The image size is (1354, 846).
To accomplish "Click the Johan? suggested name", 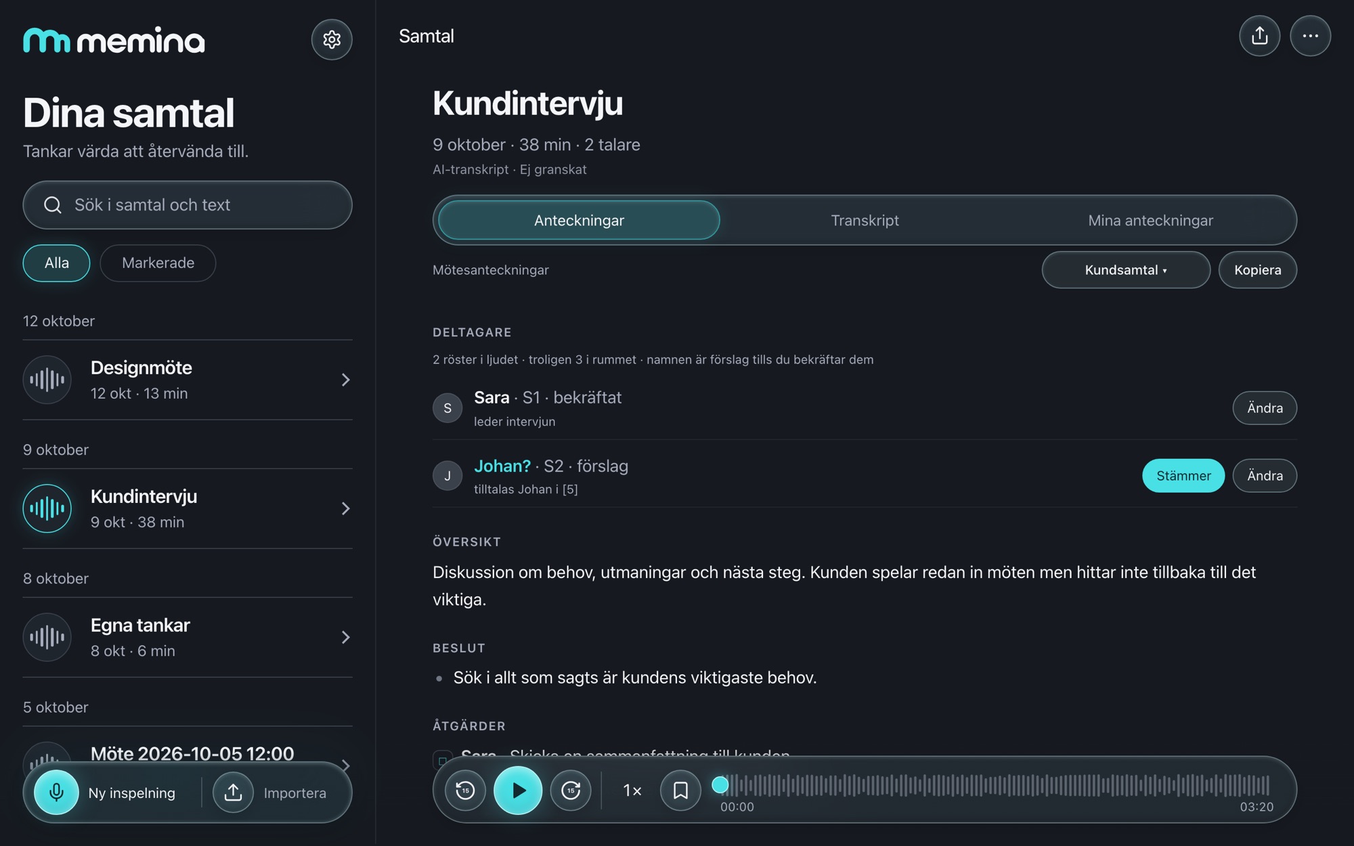I will (502, 466).
